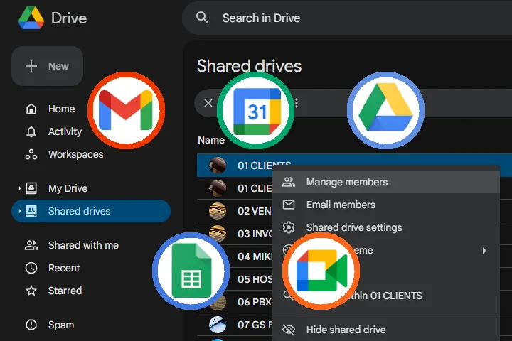Viewport: 512px width, 341px height.
Task: Expand the Shared drives tree arrow
Action: click(x=20, y=211)
